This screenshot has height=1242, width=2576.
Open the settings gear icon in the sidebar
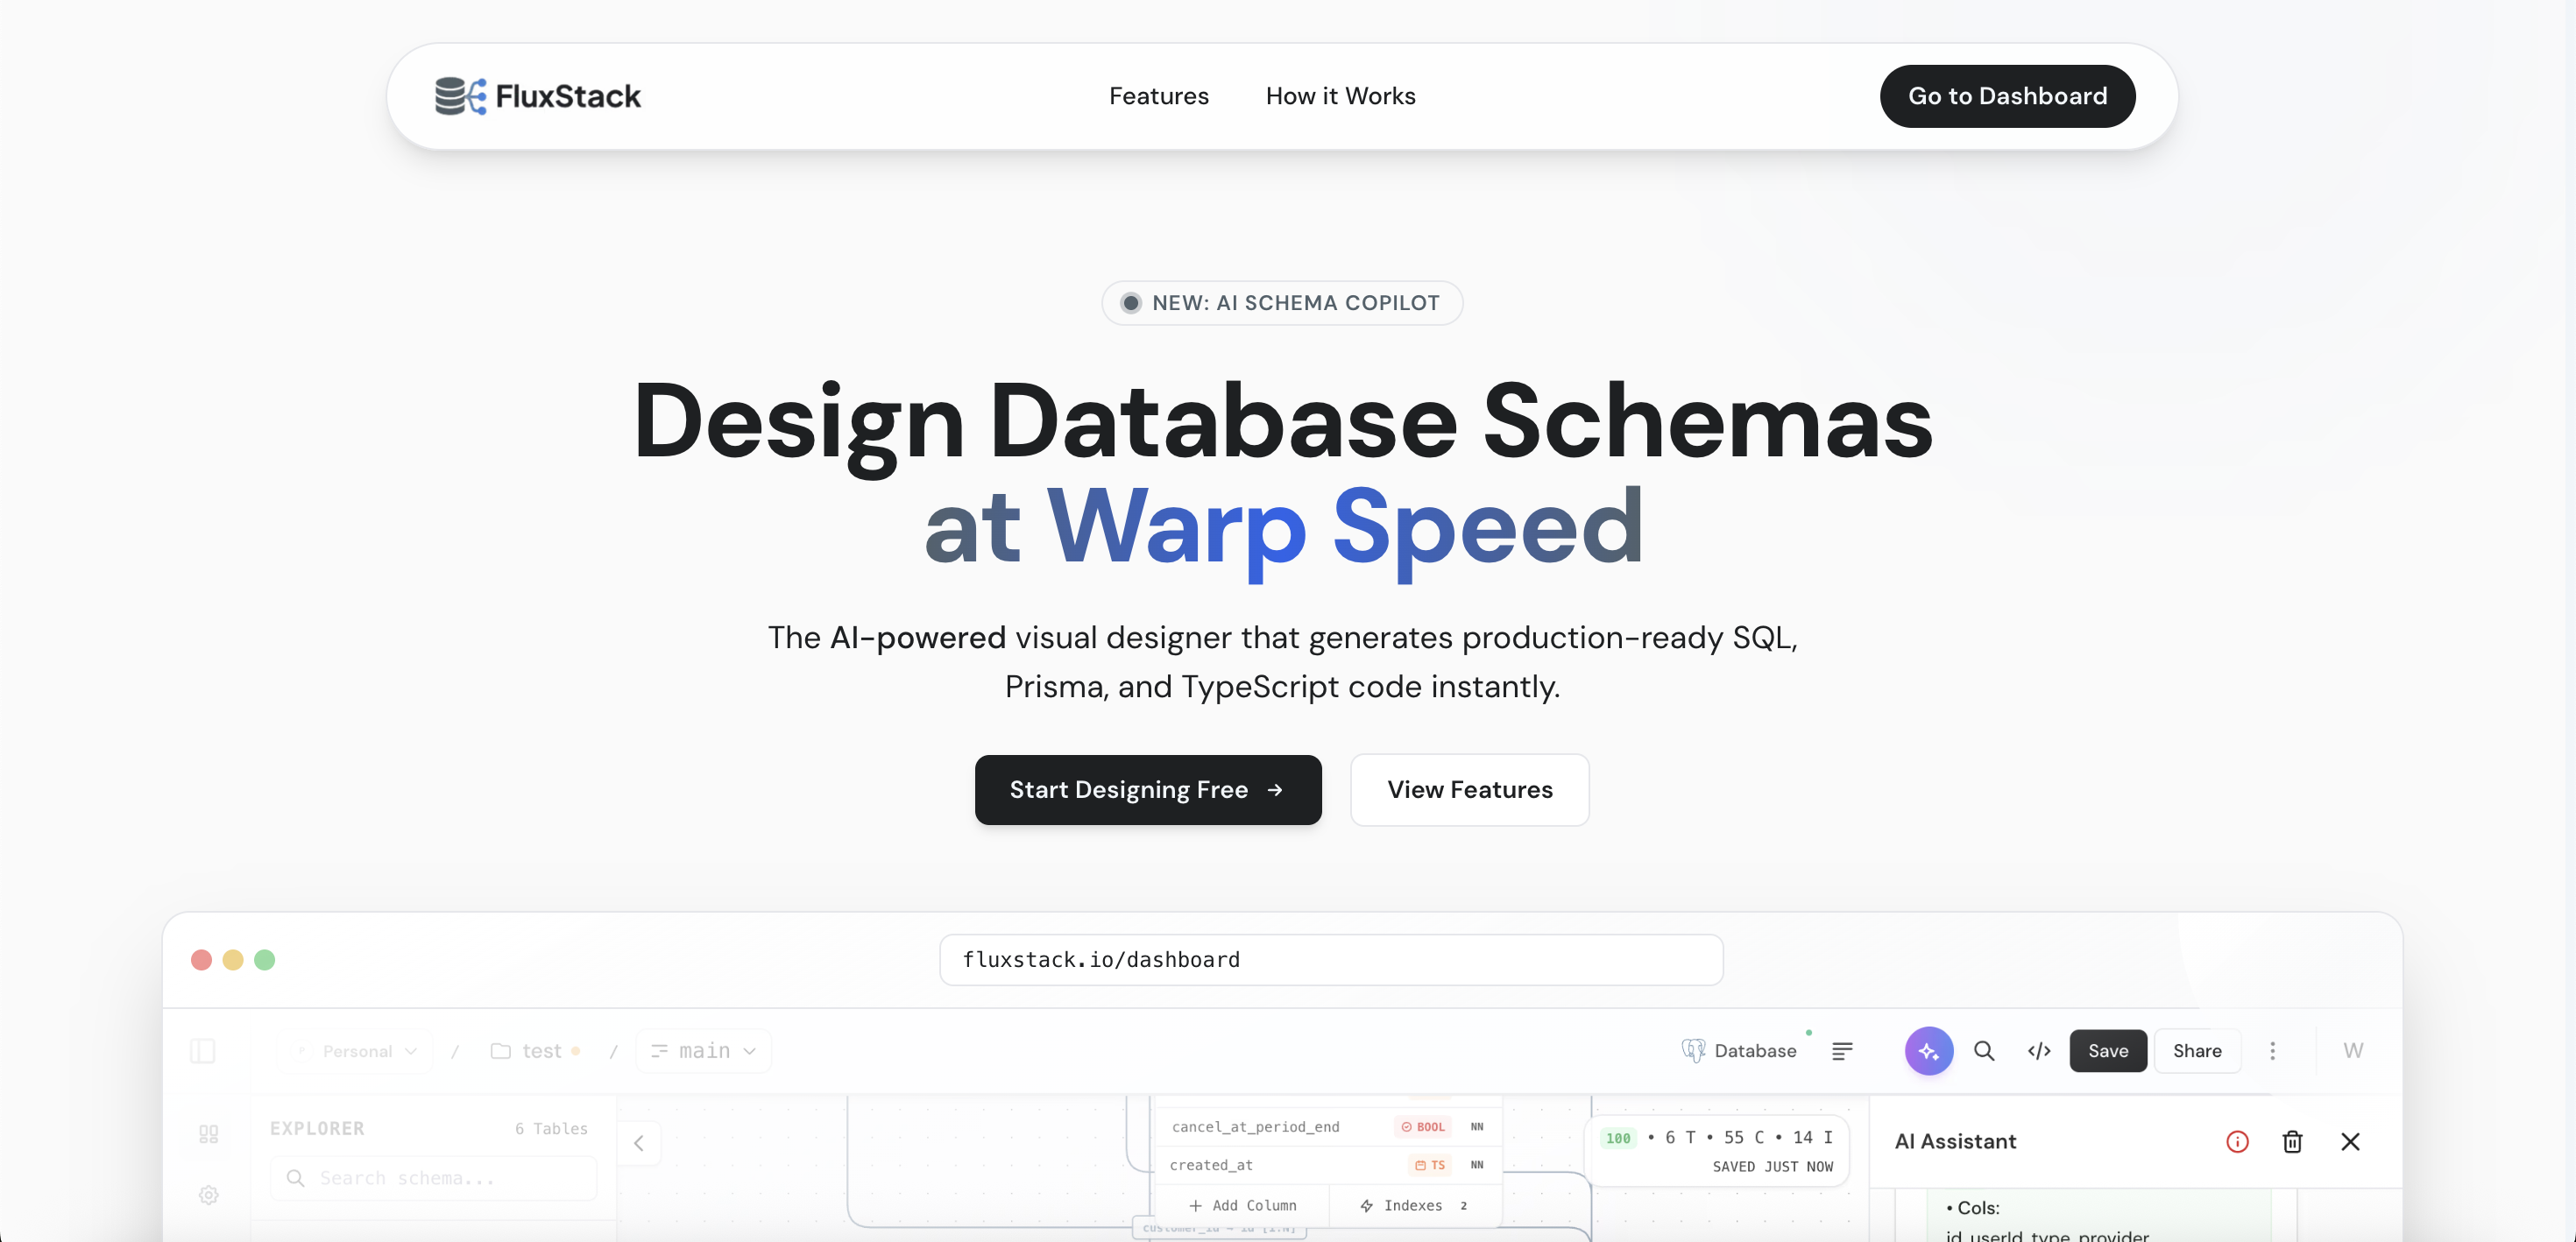208,1195
